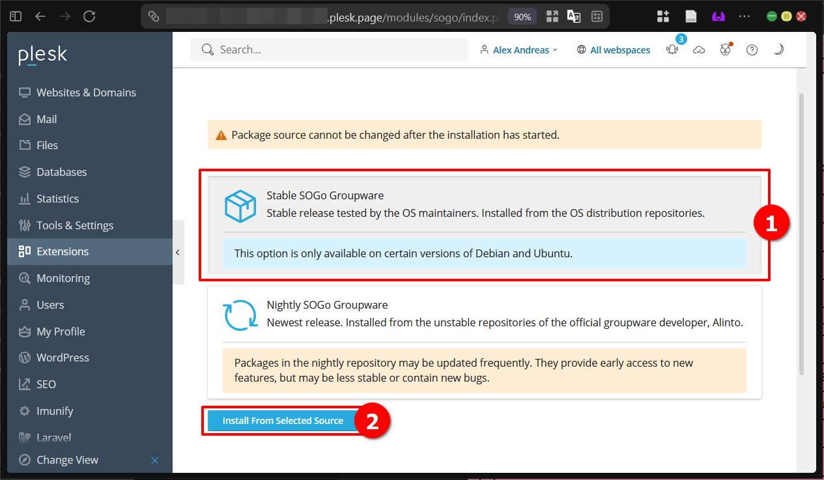Click the cloud icon in Plesk header
This screenshot has height=480, width=824.
coord(699,50)
